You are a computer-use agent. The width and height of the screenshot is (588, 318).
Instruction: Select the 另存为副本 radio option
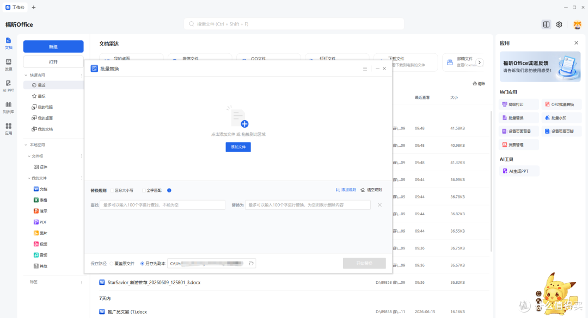pyautogui.click(x=143, y=264)
